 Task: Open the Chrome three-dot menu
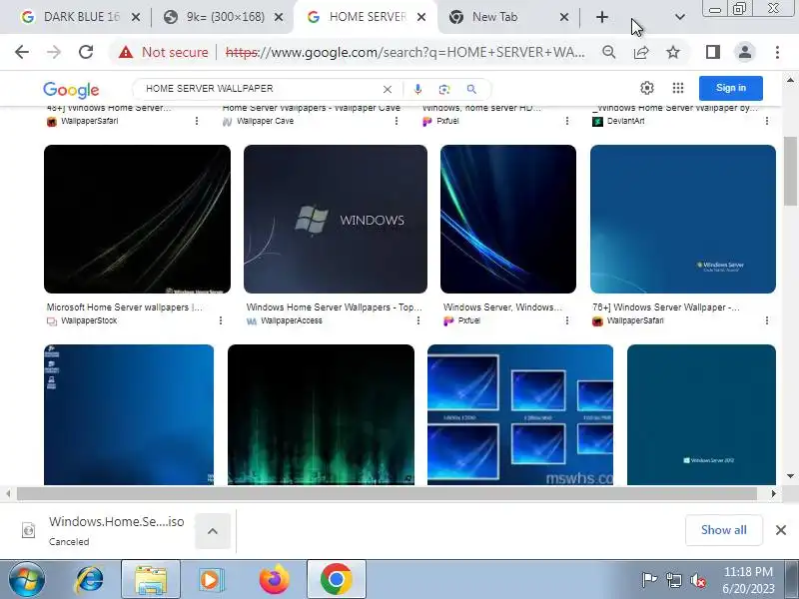coord(777,52)
